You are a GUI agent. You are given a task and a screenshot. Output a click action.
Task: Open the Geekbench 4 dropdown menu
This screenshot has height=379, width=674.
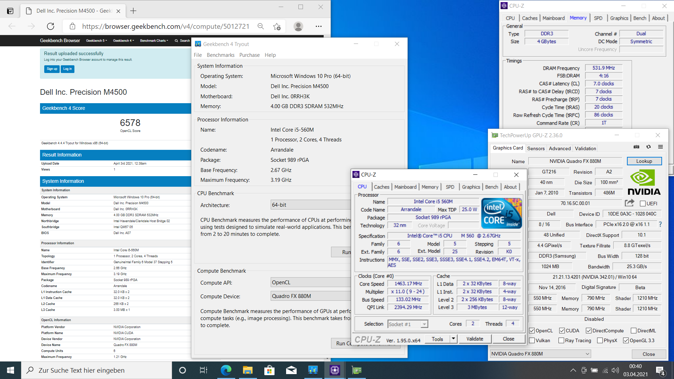(124, 41)
